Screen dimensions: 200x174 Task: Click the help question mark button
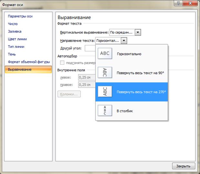pos(178,3)
